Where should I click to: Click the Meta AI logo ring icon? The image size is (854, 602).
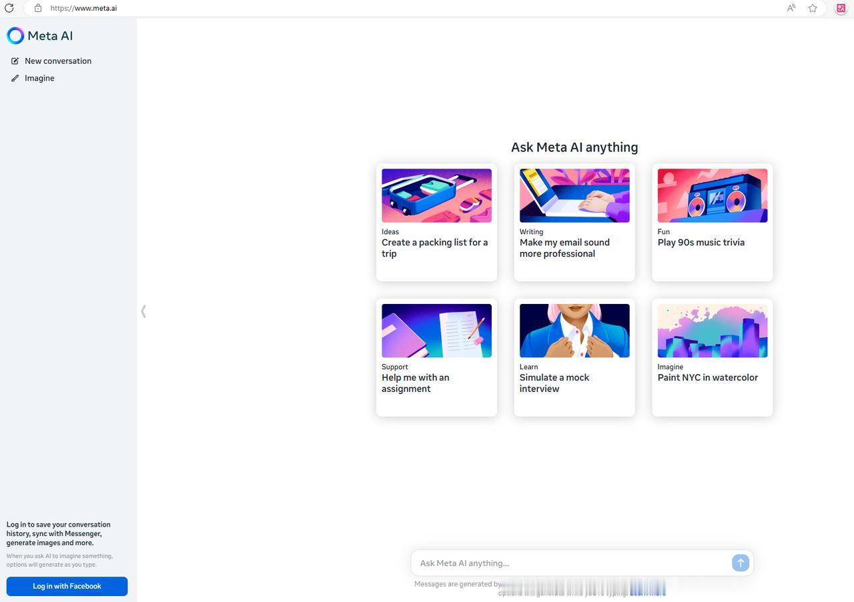click(x=15, y=35)
